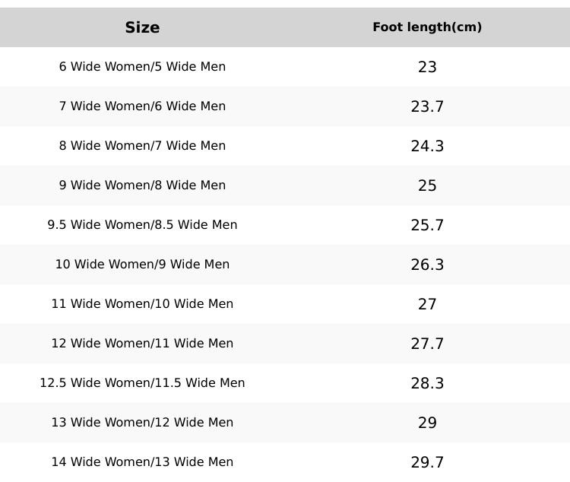Select 12.5 Wide Women/11.5 Wide Men size
Screen dimensions: 570x482
[142, 383]
